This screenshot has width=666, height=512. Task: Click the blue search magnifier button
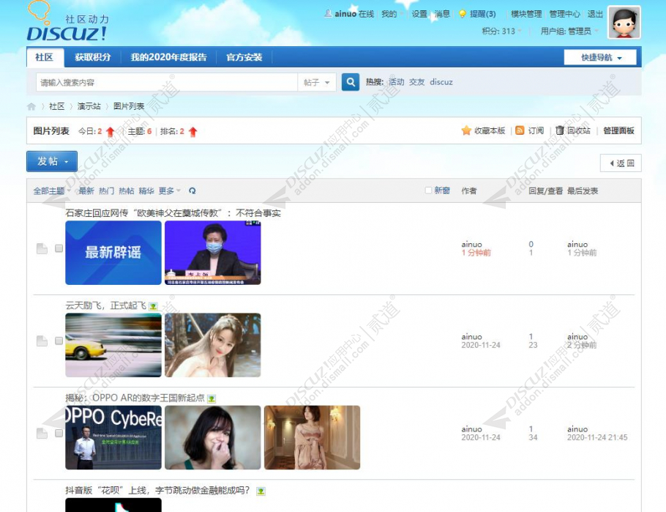coord(351,81)
